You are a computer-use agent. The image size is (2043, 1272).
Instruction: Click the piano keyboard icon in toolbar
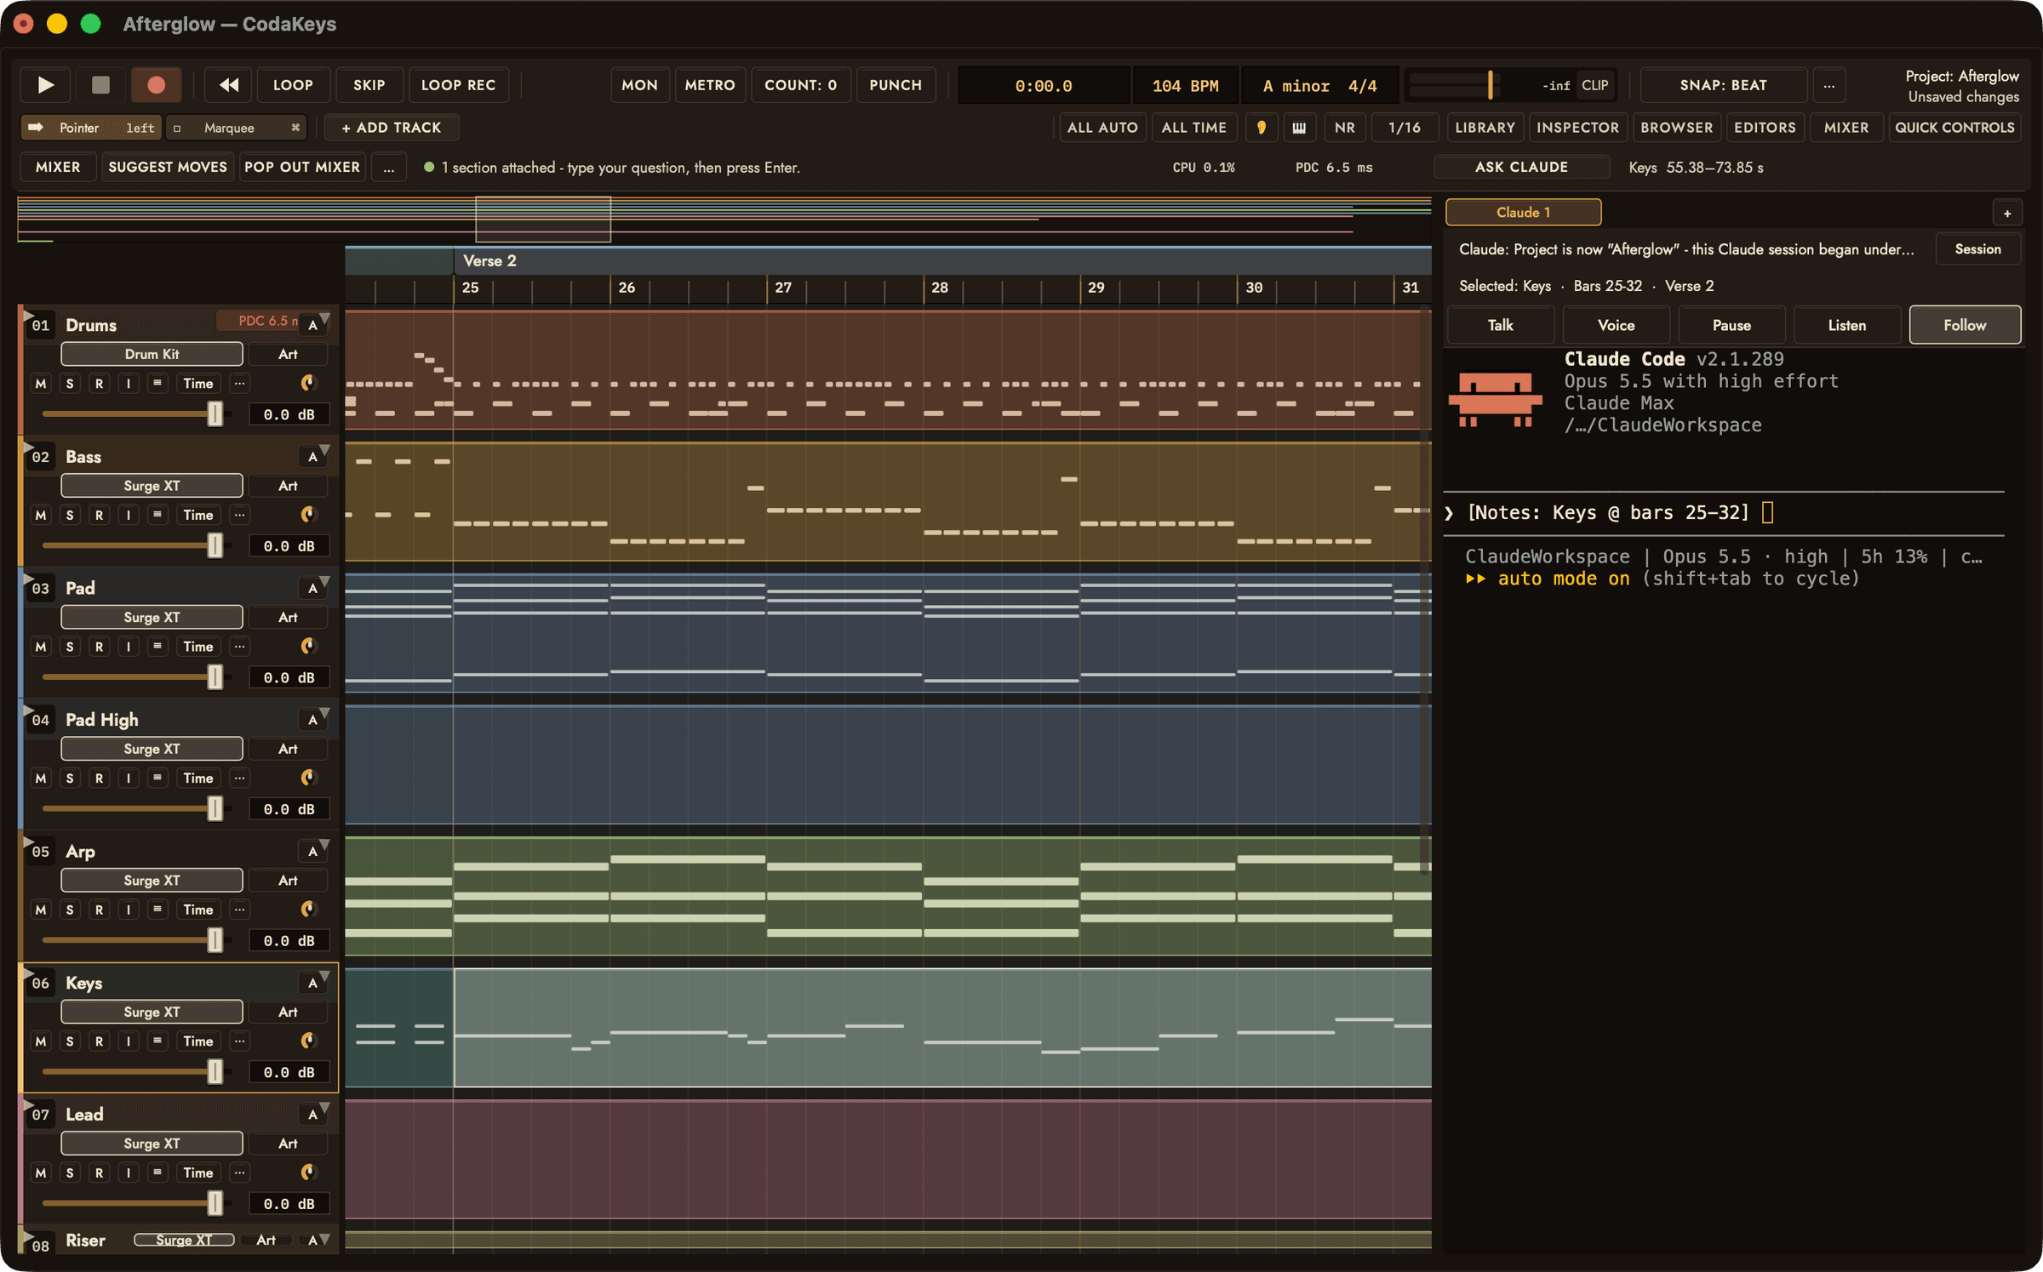tap(1299, 128)
